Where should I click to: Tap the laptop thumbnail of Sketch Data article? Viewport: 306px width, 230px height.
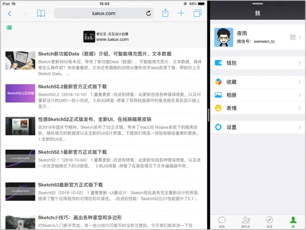[20, 61]
